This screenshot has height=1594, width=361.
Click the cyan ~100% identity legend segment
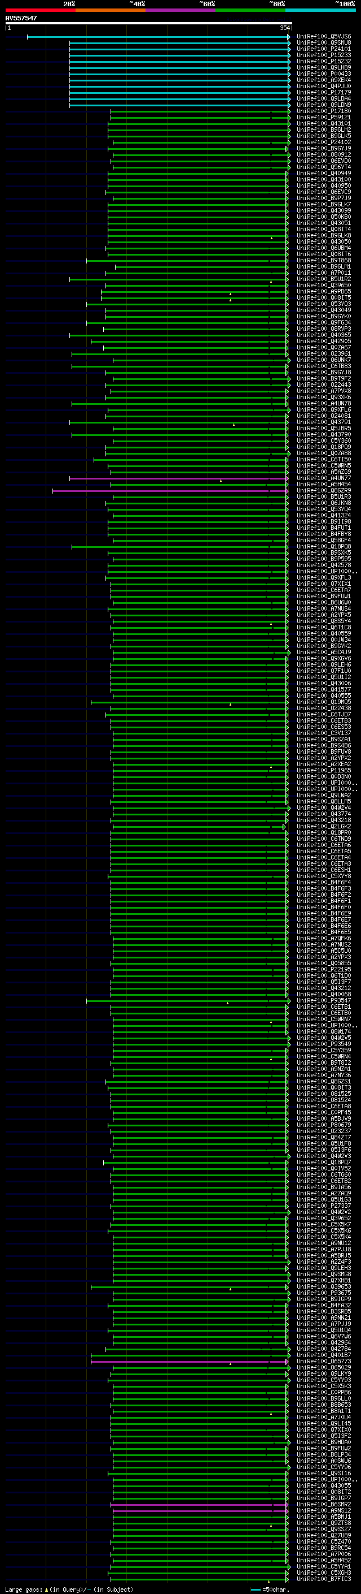320,10
